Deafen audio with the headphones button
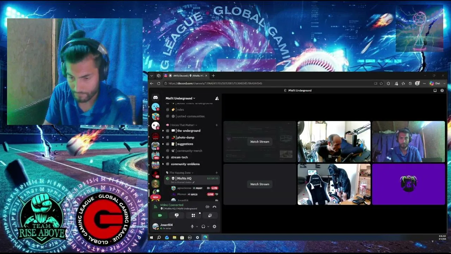This screenshot has height=254, width=451. [x=203, y=226]
